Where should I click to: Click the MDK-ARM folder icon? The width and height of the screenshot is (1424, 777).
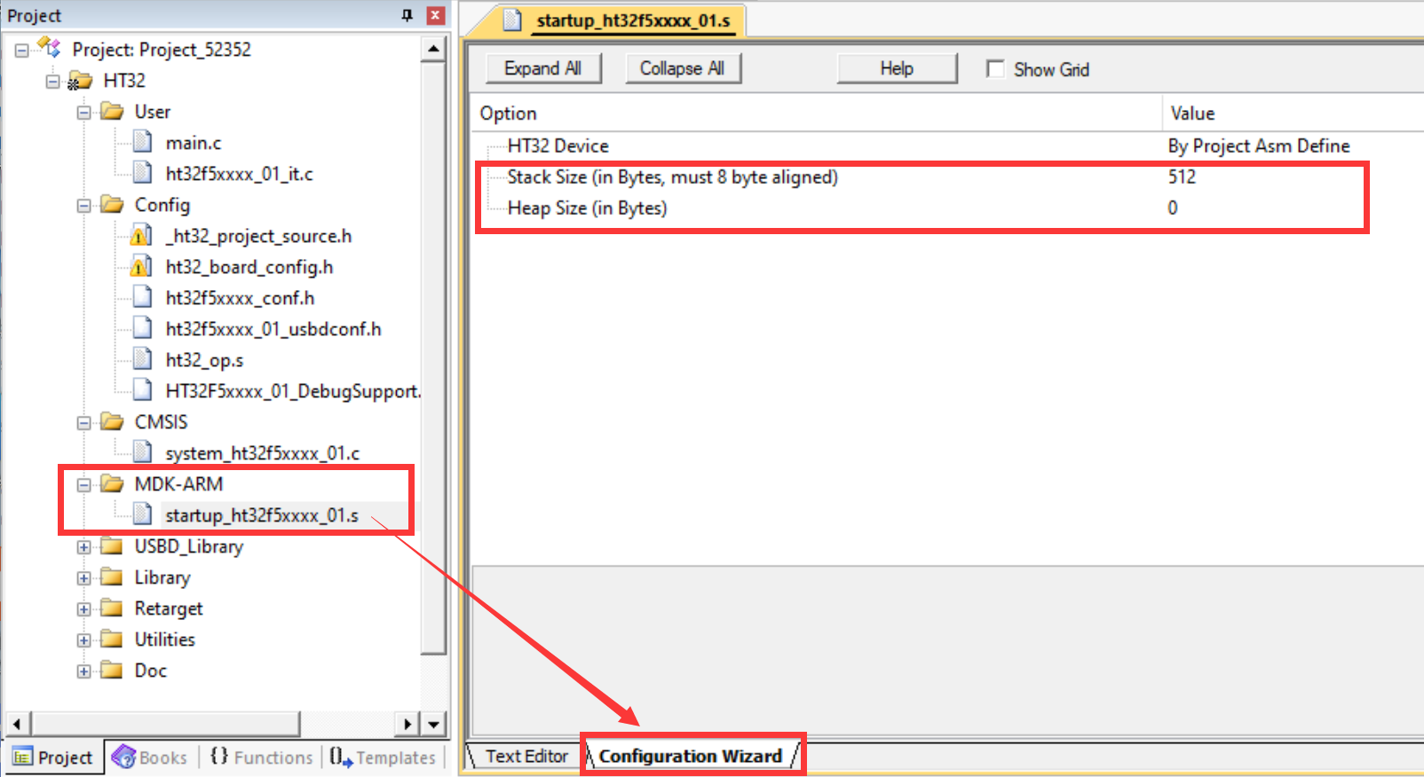point(112,483)
